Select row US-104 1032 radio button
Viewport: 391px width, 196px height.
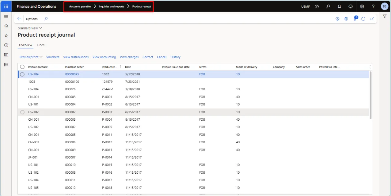22,74
